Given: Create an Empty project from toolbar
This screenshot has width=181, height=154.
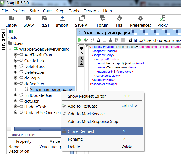Looking at the screenshot, I should [11, 18].
